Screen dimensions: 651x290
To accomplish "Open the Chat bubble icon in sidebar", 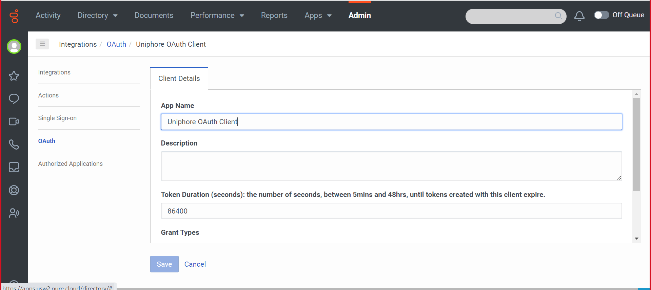I will point(14,99).
